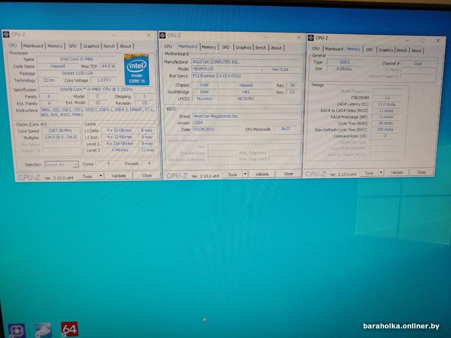451x338 pixels.
Task: Close middle CPU-Z window with X
Action: (x=299, y=38)
